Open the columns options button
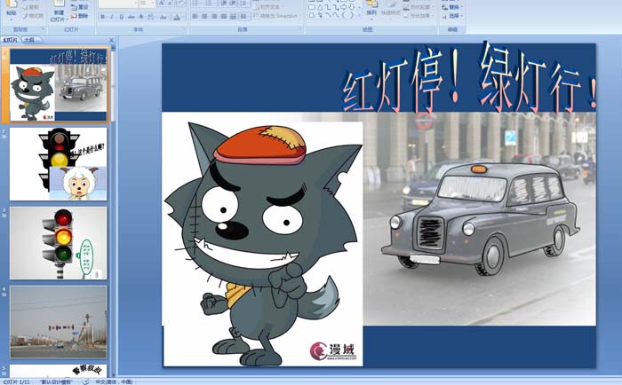622x385 pixels. (244, 16)
